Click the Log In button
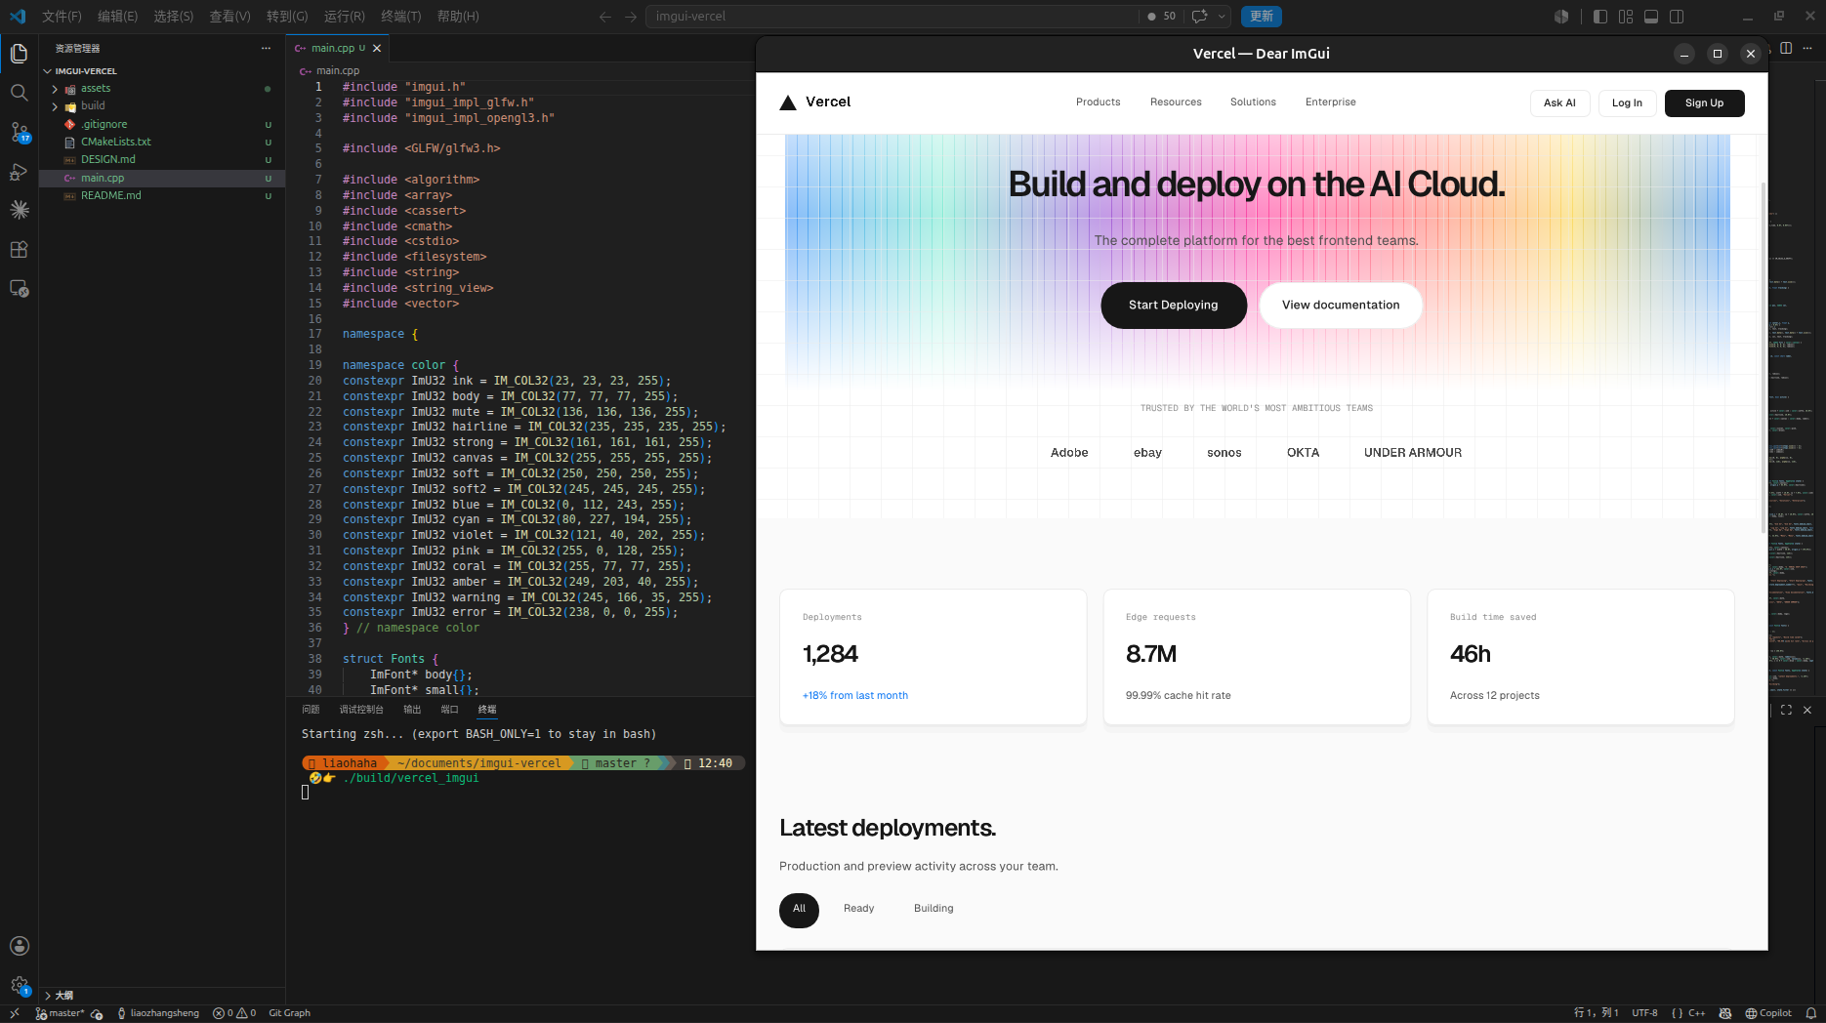Viewport: 1826px width, 1023px height. 1627,103
